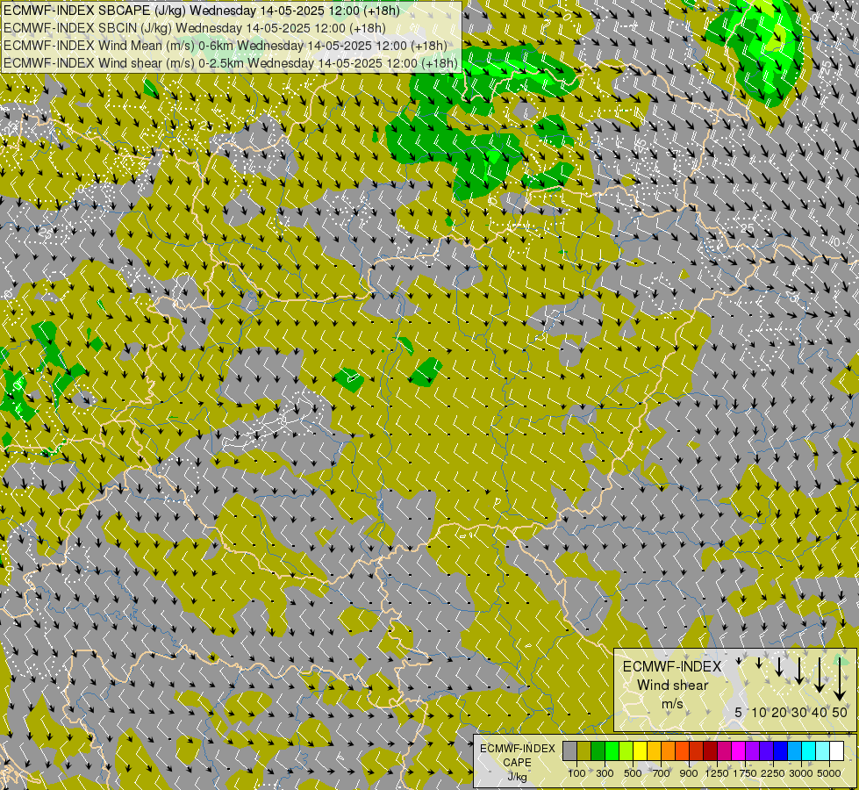The height and width of the screenshot is (790, 859).
Task: Click the wind shear legend value 5
Action: 739,712
